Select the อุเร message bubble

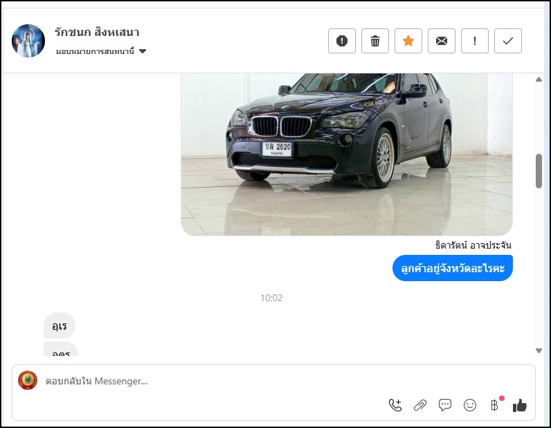pyautogui.click(x=60, y=326)
